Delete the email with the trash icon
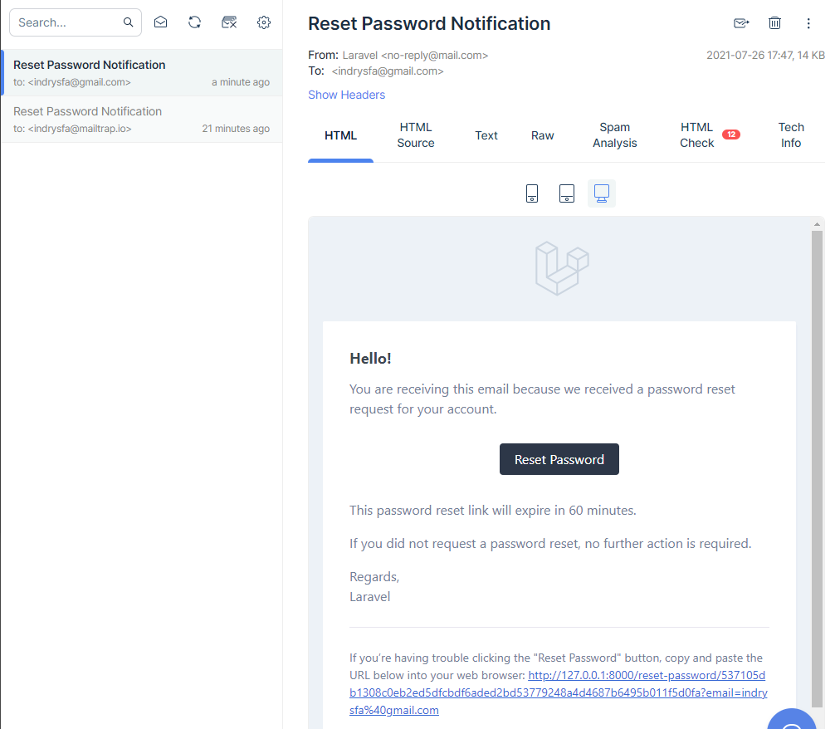This screenshot has height=729, width=835. 774,23
